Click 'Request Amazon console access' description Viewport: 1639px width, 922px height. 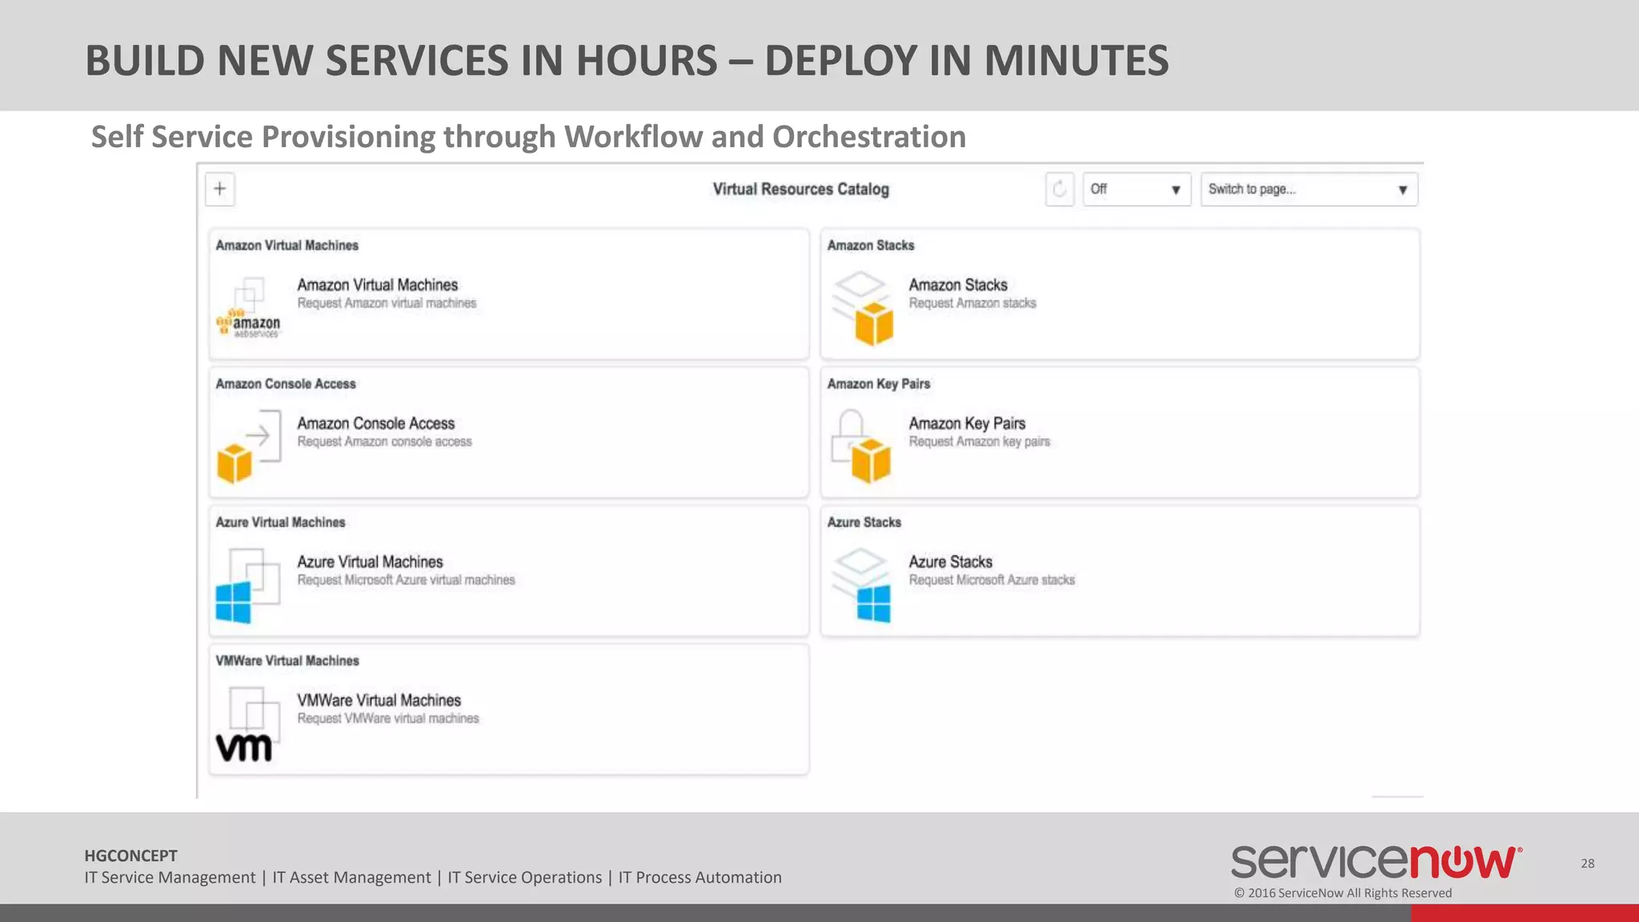pos(384,442)
